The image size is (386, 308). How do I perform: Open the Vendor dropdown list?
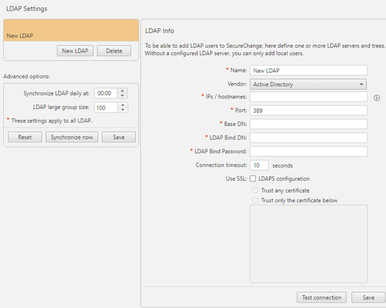coord(308,84)
